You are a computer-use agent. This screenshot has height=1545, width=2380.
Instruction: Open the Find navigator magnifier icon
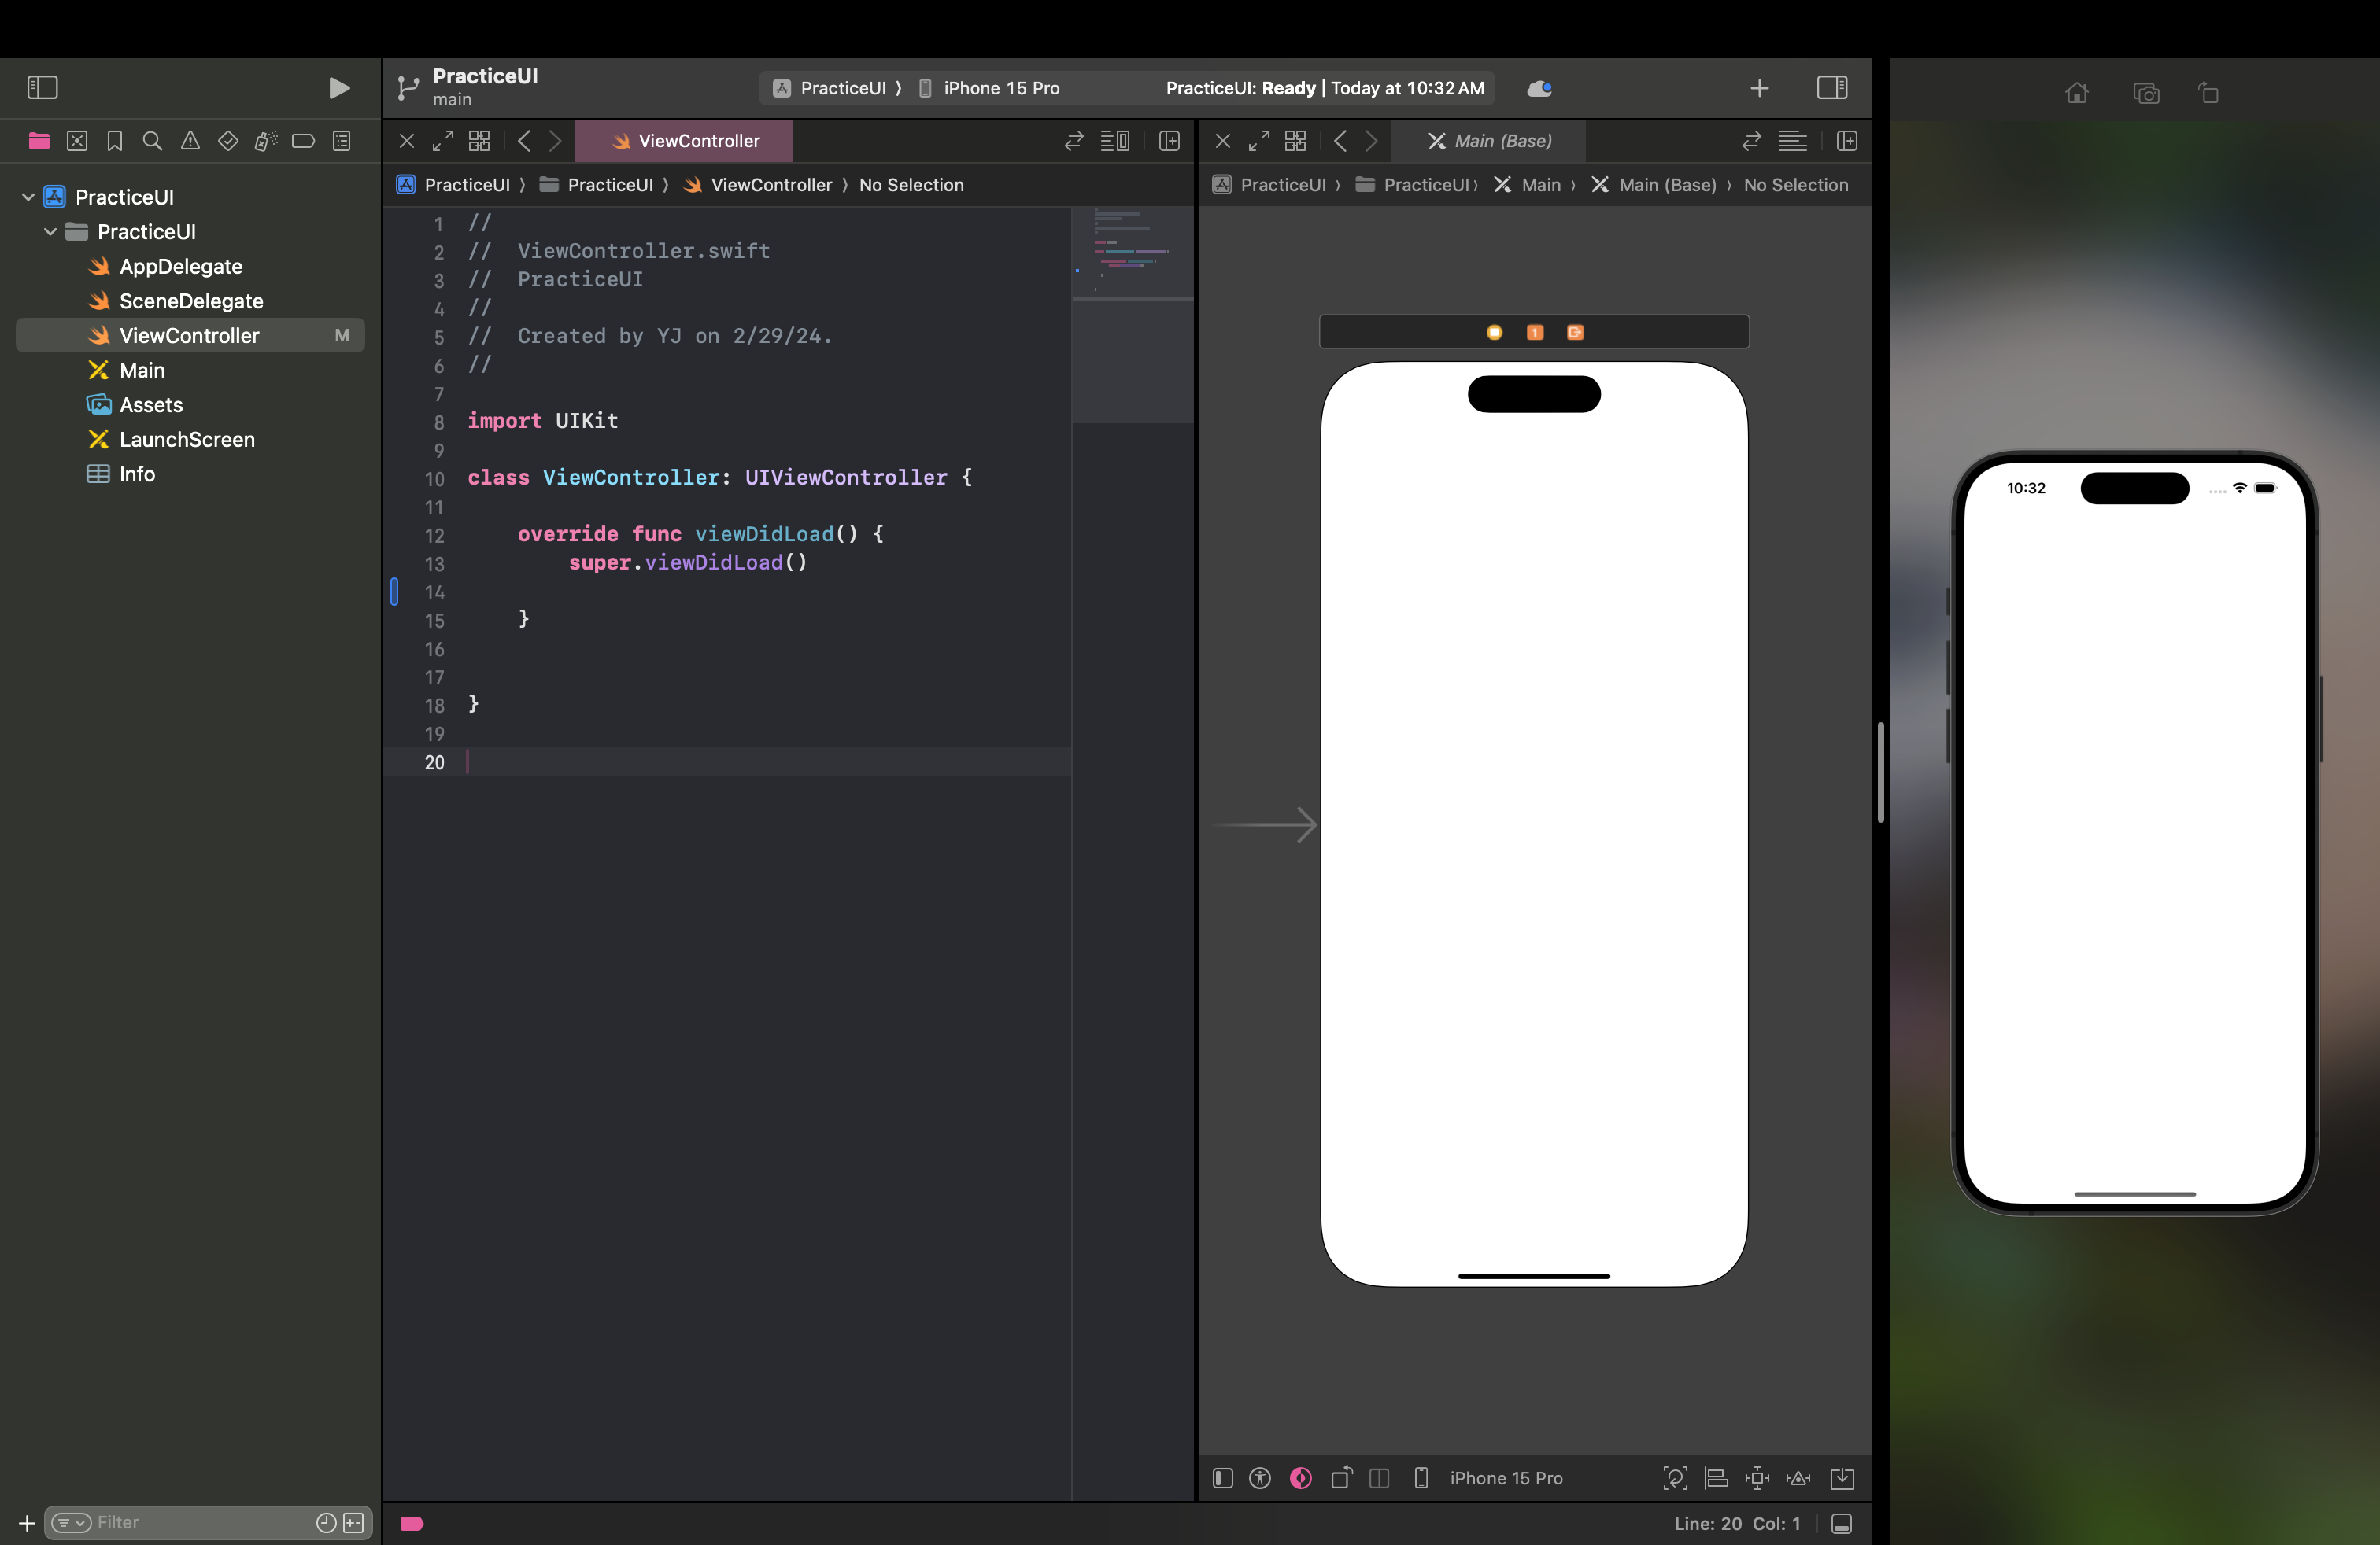[x=152, y=141]
